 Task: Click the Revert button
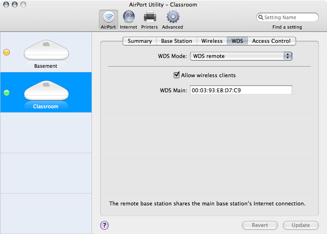260,225
